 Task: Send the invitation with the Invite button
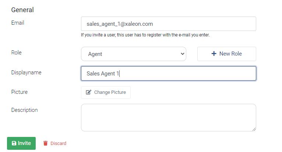pyautogui.click(x=21, y=143)
